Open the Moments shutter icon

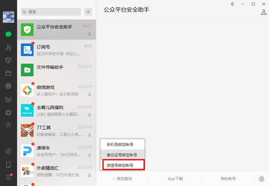8,86
